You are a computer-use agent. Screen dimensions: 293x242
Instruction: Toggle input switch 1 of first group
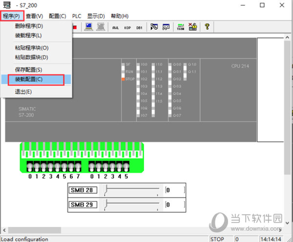[37, 166]
